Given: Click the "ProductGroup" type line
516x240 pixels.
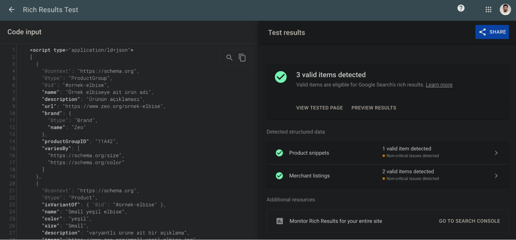Looking at the screenshot, I should click(x=77, y=78).
